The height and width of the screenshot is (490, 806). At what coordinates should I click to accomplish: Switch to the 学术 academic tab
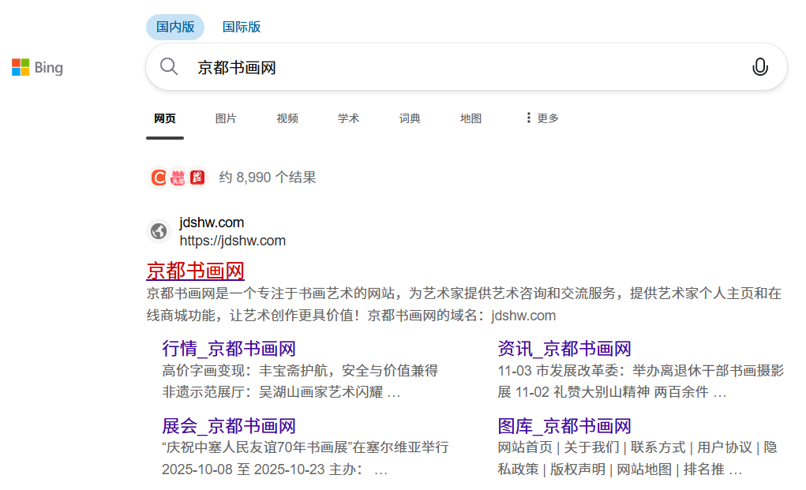[348, 118]
